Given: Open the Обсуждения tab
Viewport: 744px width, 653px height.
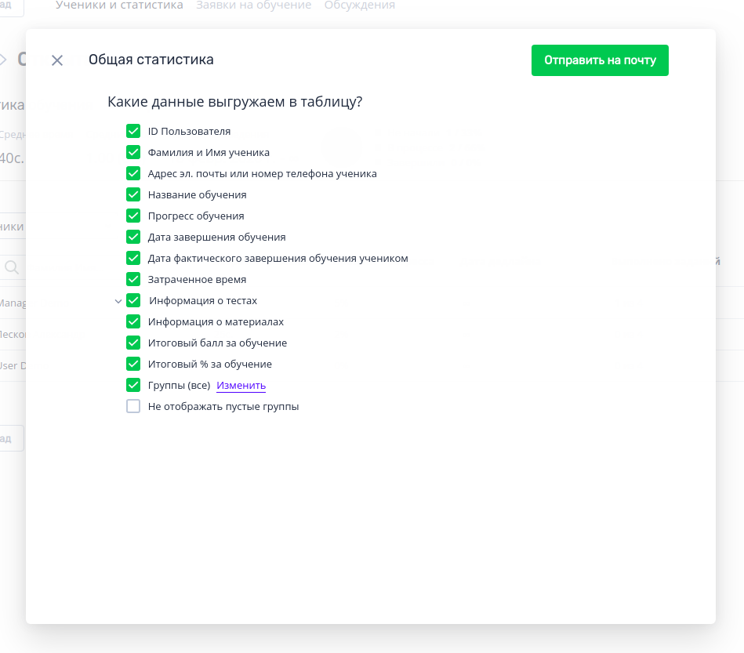Looking at the screenshot, I should (x=359, y=5).
